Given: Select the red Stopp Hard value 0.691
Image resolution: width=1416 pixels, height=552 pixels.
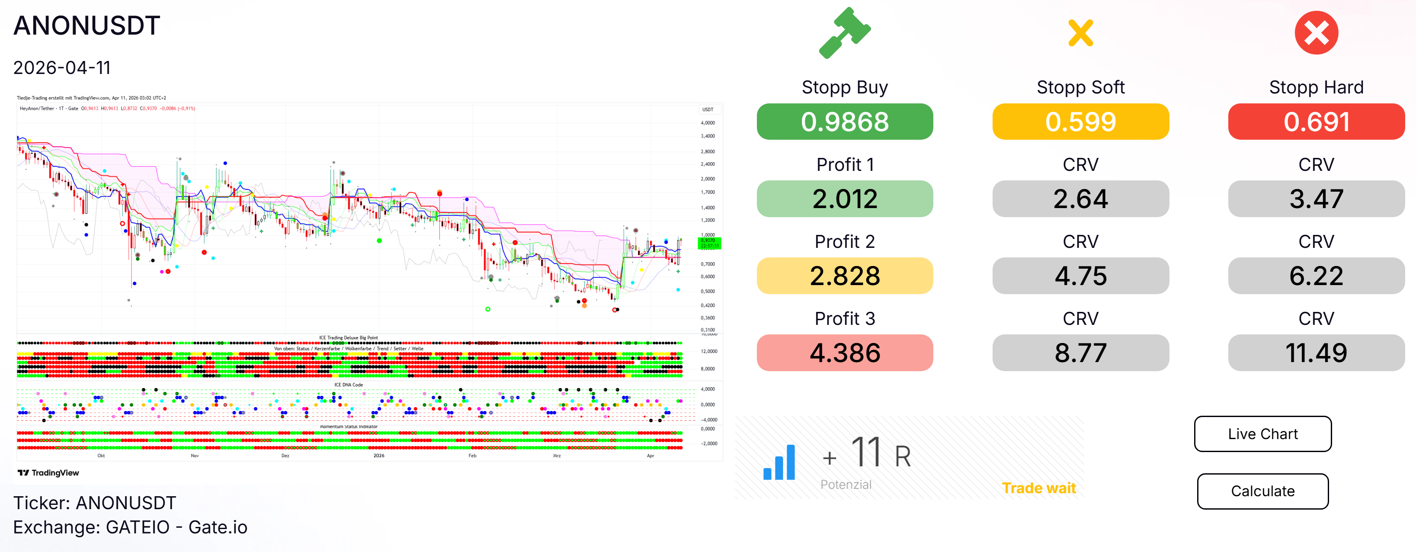Looking at the screenshot, I should coord(1316,122).
